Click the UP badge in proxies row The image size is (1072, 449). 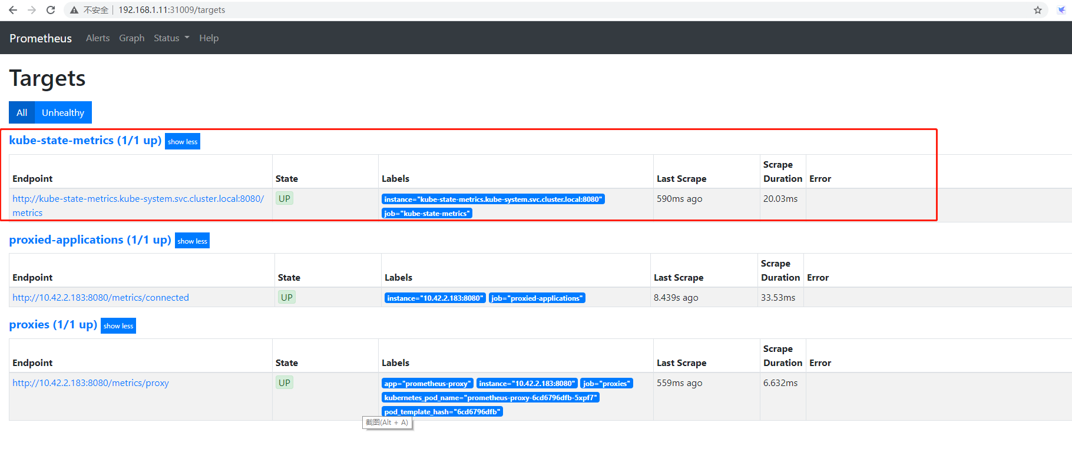(x=284, y=383)
